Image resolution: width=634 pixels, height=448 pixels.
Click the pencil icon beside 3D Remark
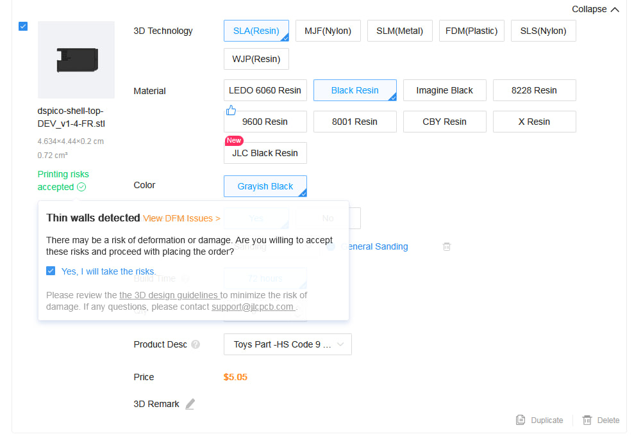click(x=190, y=404)
